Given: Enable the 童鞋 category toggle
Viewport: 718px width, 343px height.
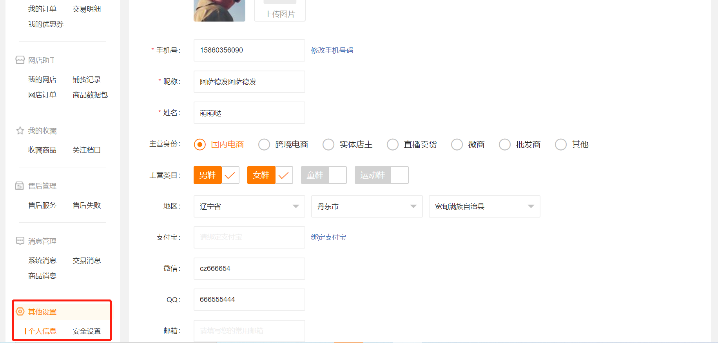Looking at the screenshot, I should (x=324, y=175).
